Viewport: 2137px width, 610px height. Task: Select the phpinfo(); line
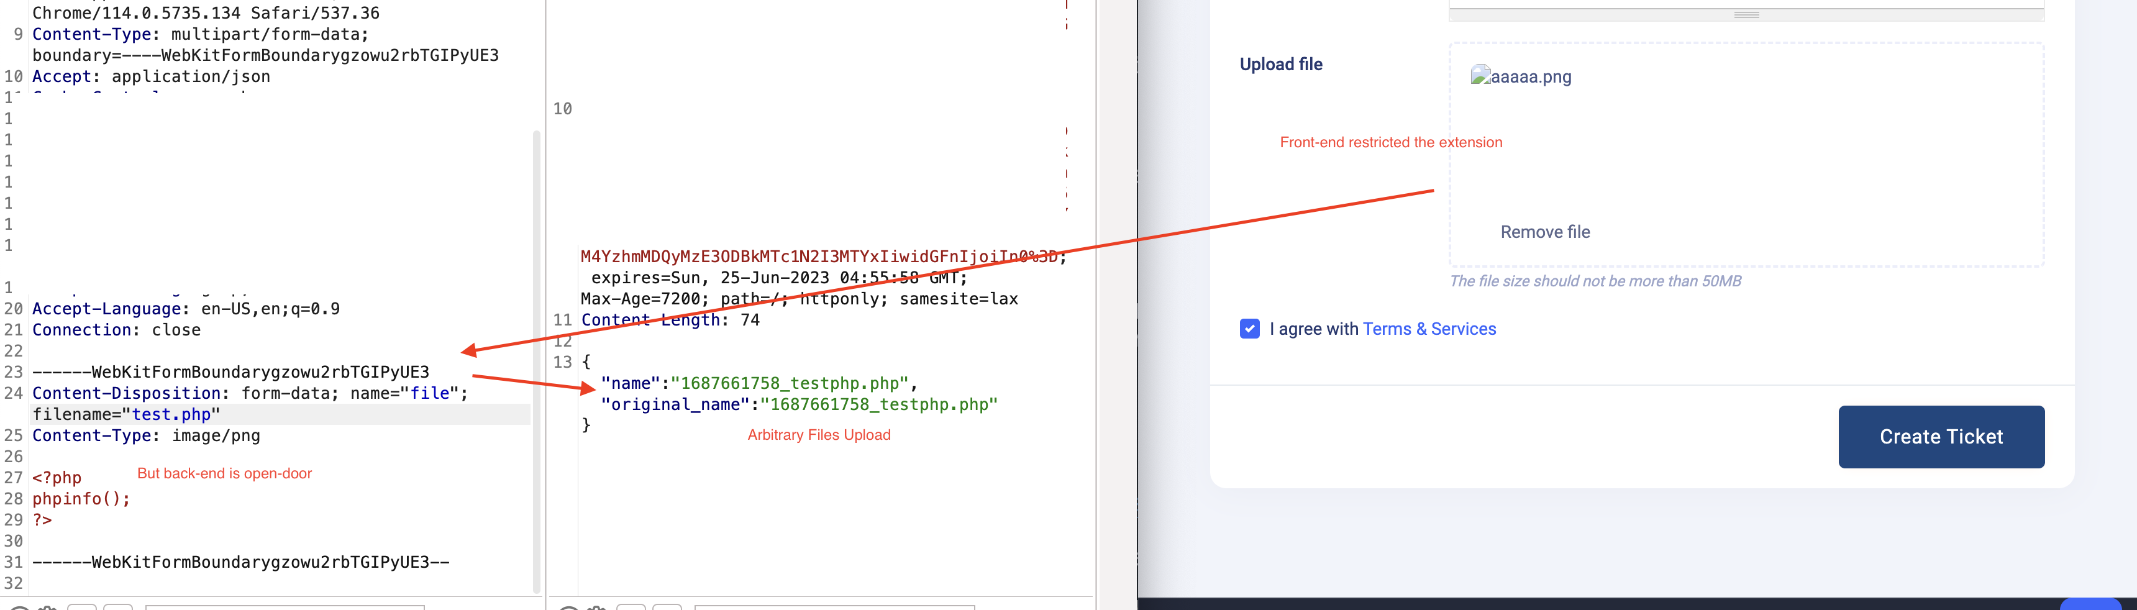81,499
